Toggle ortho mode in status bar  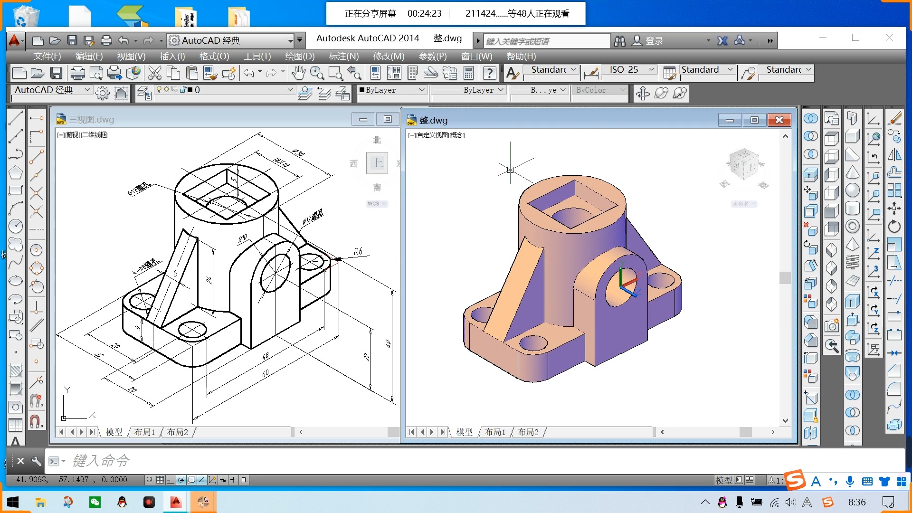click(x=170, y=480)
